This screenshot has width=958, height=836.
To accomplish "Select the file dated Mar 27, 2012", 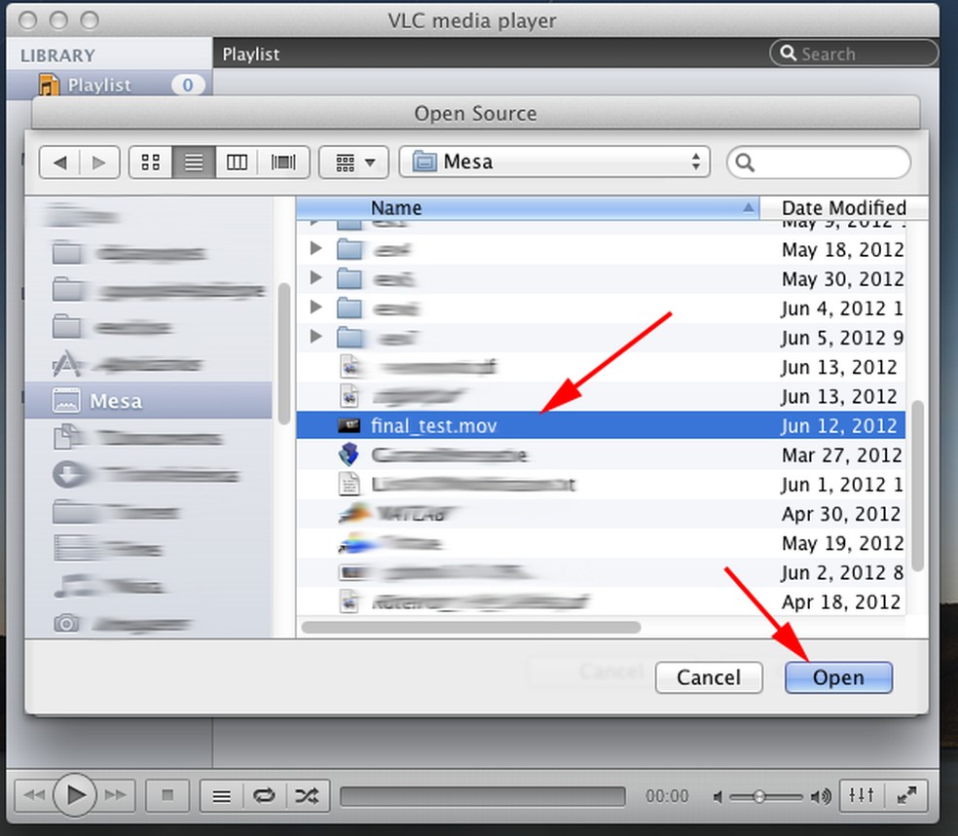I will (601, 454).
